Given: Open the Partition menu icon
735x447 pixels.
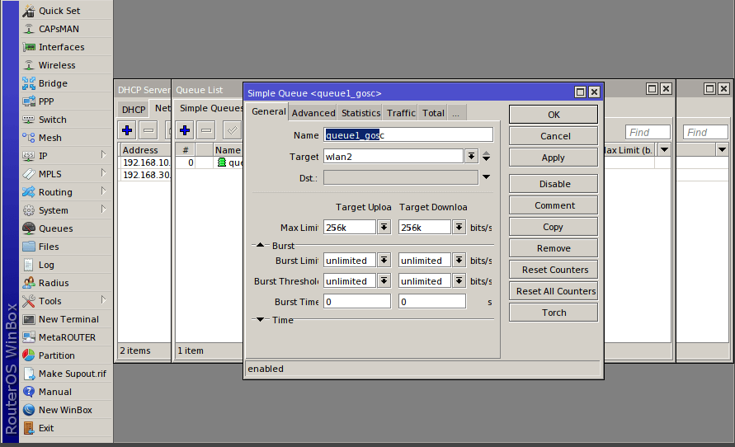Looking at the screenshot, I should pyautogui.click(x=29, y=355).
